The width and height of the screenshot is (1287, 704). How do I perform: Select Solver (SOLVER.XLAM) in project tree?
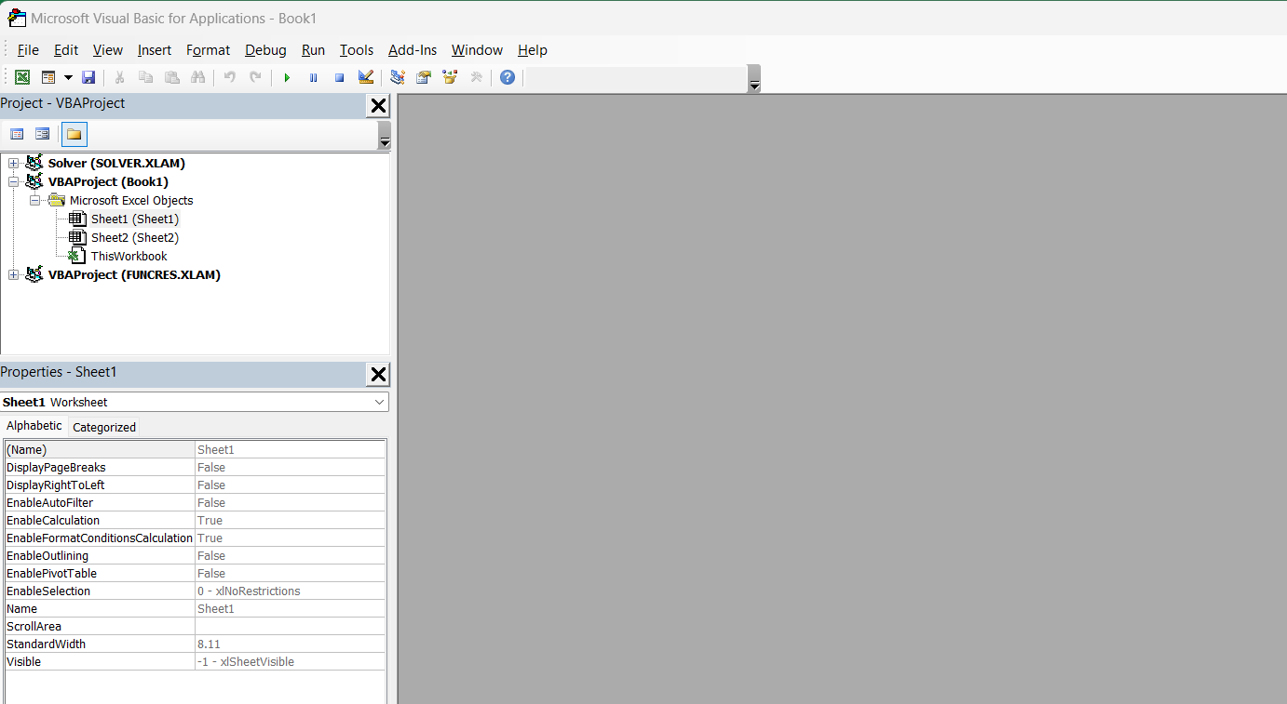tap(116, 164)
